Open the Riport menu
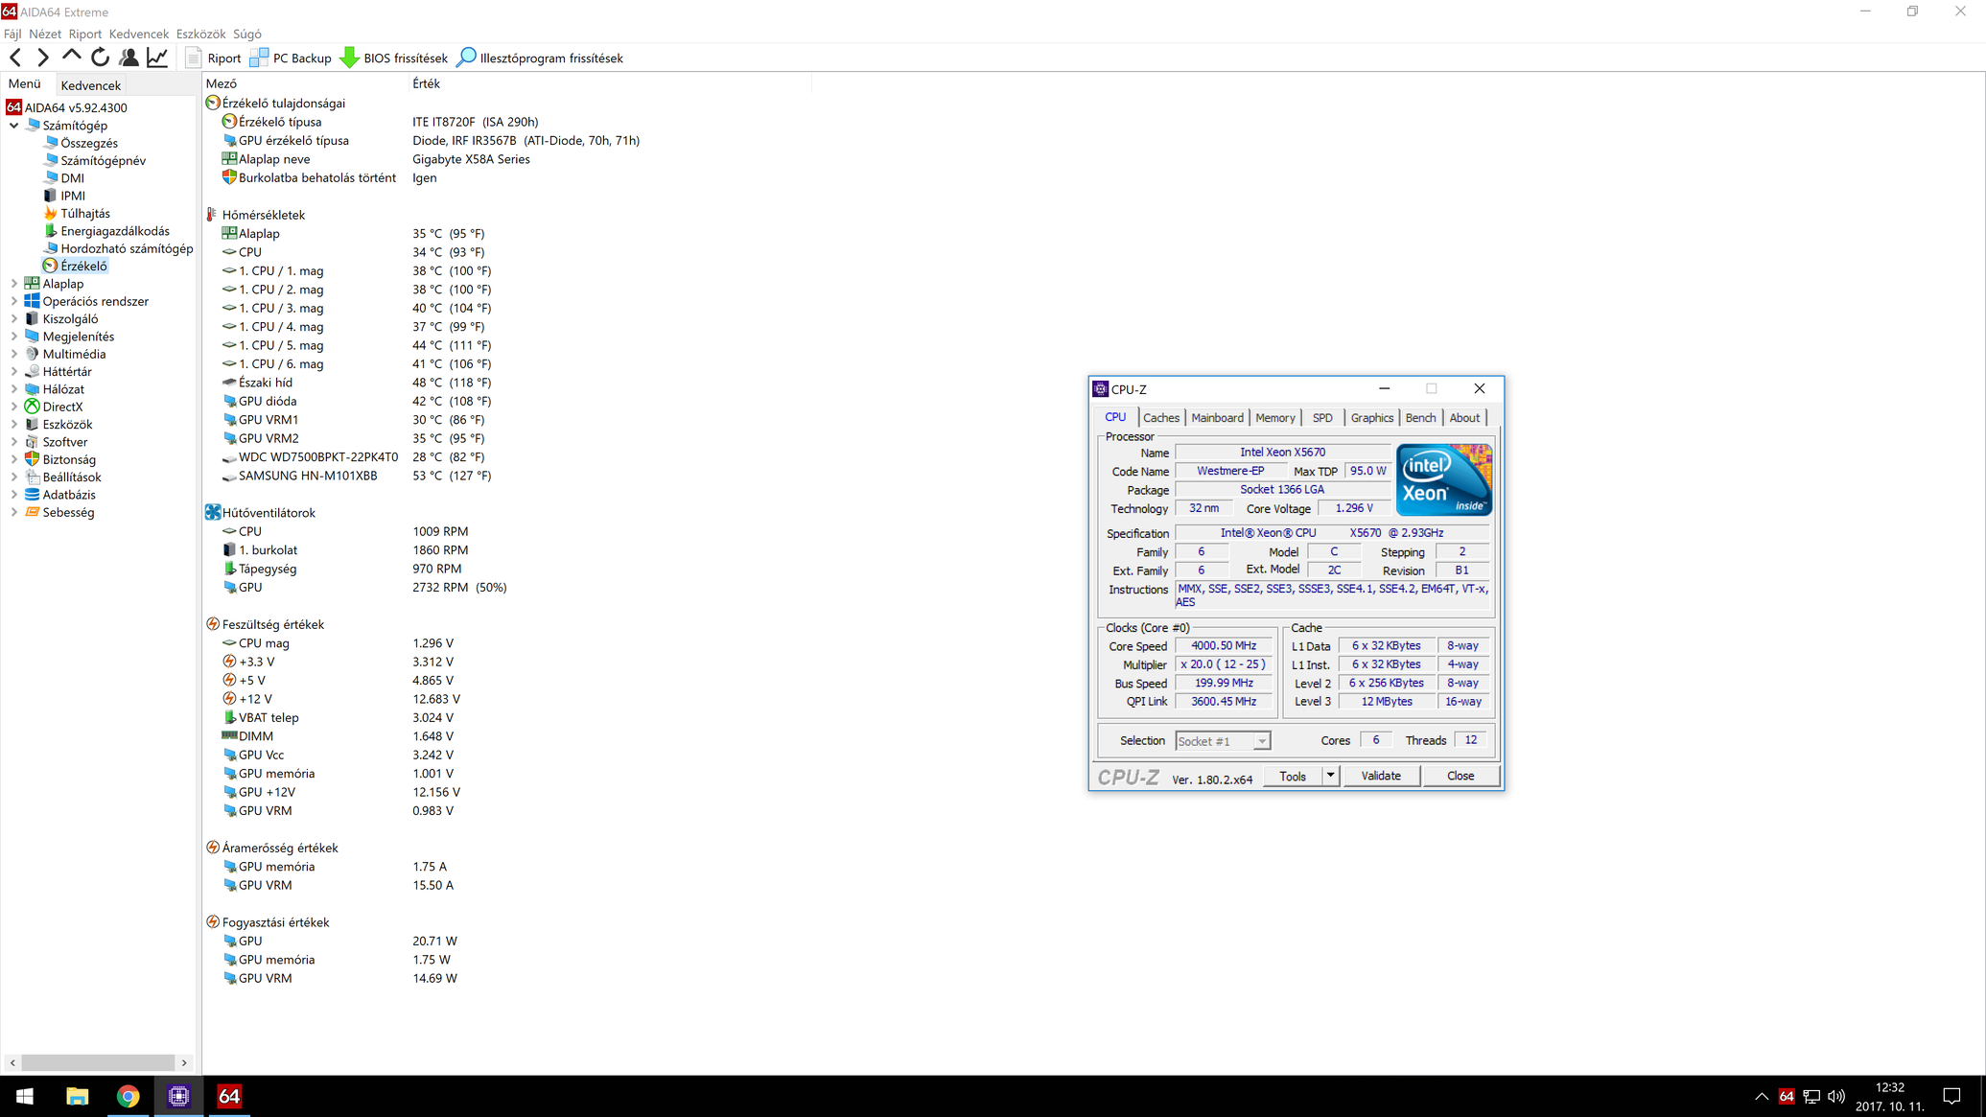Image resolution: width=1986 pixels, height=1117 pixels. tap(84, 34)
